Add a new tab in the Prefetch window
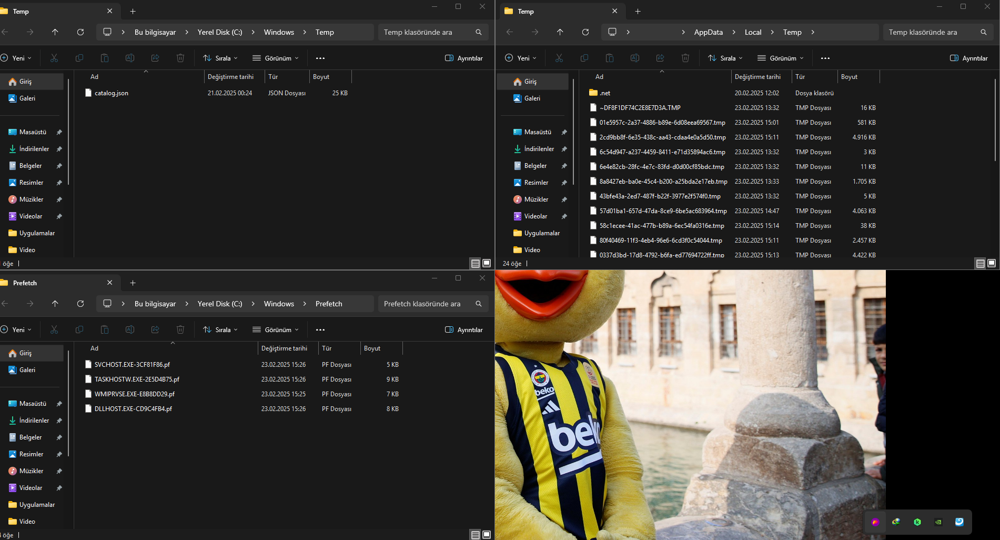The height and width of the screenshot is (540, 1000). (x=133, y=283)
